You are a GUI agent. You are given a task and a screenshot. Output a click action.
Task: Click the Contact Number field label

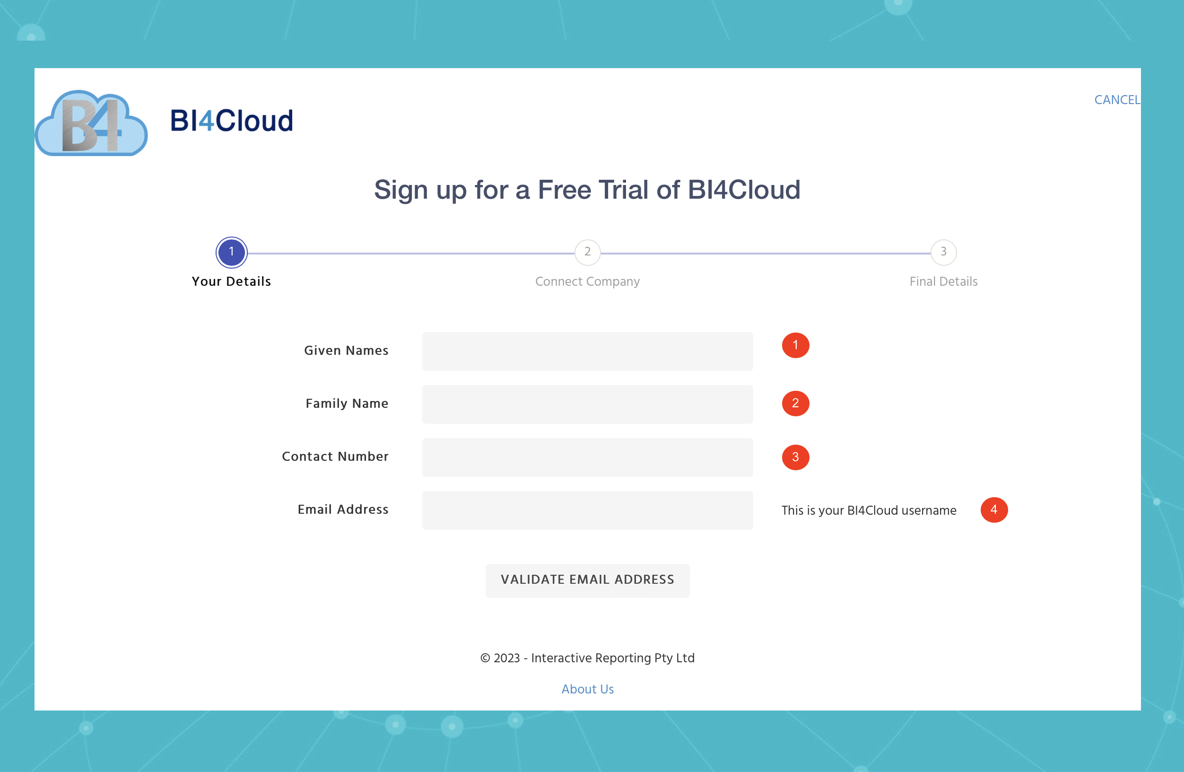coord(335,456)
